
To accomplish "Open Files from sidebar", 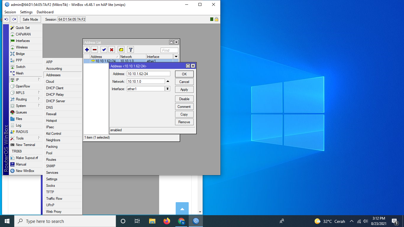I will [26, 119].
